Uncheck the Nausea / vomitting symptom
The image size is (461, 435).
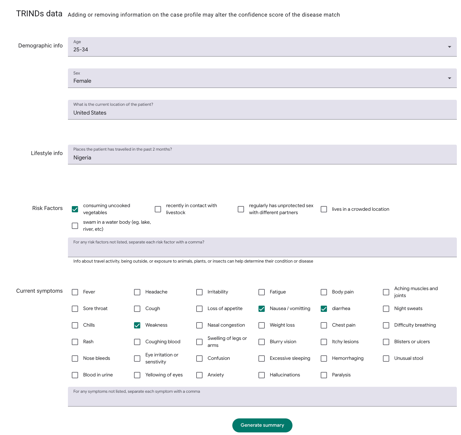click(x=262, y=309)
